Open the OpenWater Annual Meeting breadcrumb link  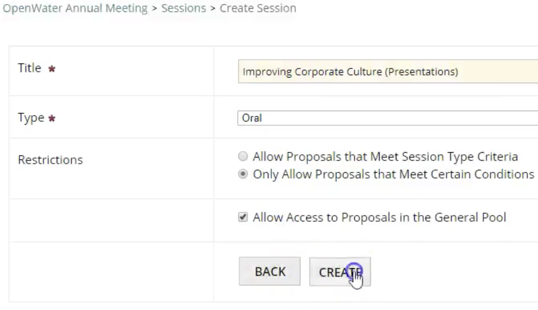pyautogui.click(x=75, y=8)
